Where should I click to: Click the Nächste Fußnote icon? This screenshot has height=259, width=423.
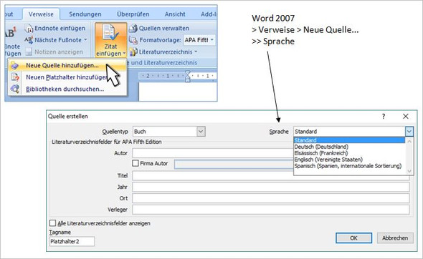pyautogui.click(x=29, y=40)
